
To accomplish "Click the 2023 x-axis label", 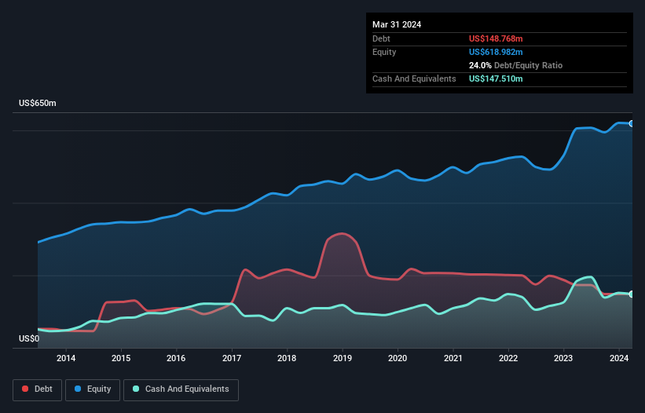I will tap(563, 358).
